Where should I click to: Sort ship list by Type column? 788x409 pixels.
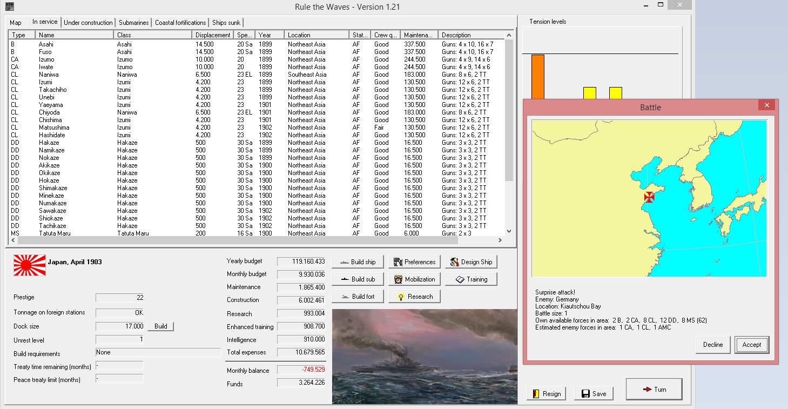point(22,35)
